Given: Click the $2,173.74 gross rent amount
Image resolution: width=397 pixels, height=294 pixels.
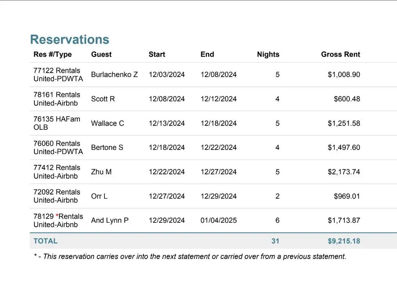Looking at the screenshot, I should click(344, 172).
